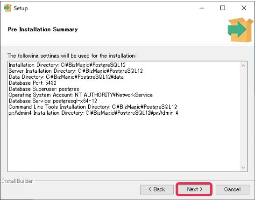Minimize the Setup window
The width and height of the screenshot is (255, 200).
(x=202, y=8)
